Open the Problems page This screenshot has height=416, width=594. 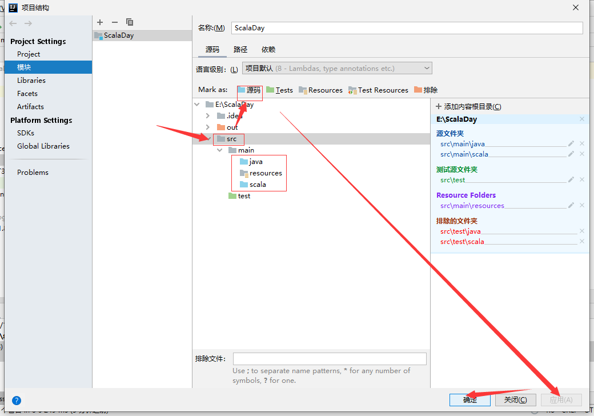click(x=33, y=173)
